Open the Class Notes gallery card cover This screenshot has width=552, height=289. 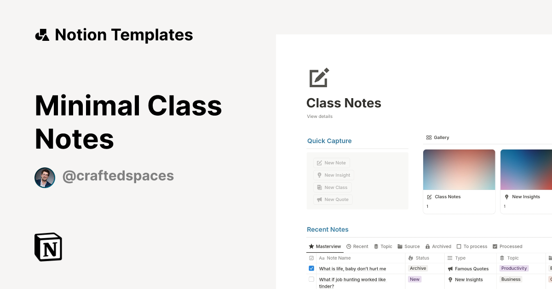point(459,170)
